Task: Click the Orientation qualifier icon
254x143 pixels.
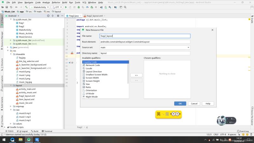Action: click(84, 90)
